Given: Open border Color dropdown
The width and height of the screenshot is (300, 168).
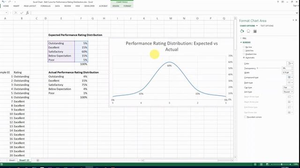Looking at the screenshot, I should [x=290, y=63].
